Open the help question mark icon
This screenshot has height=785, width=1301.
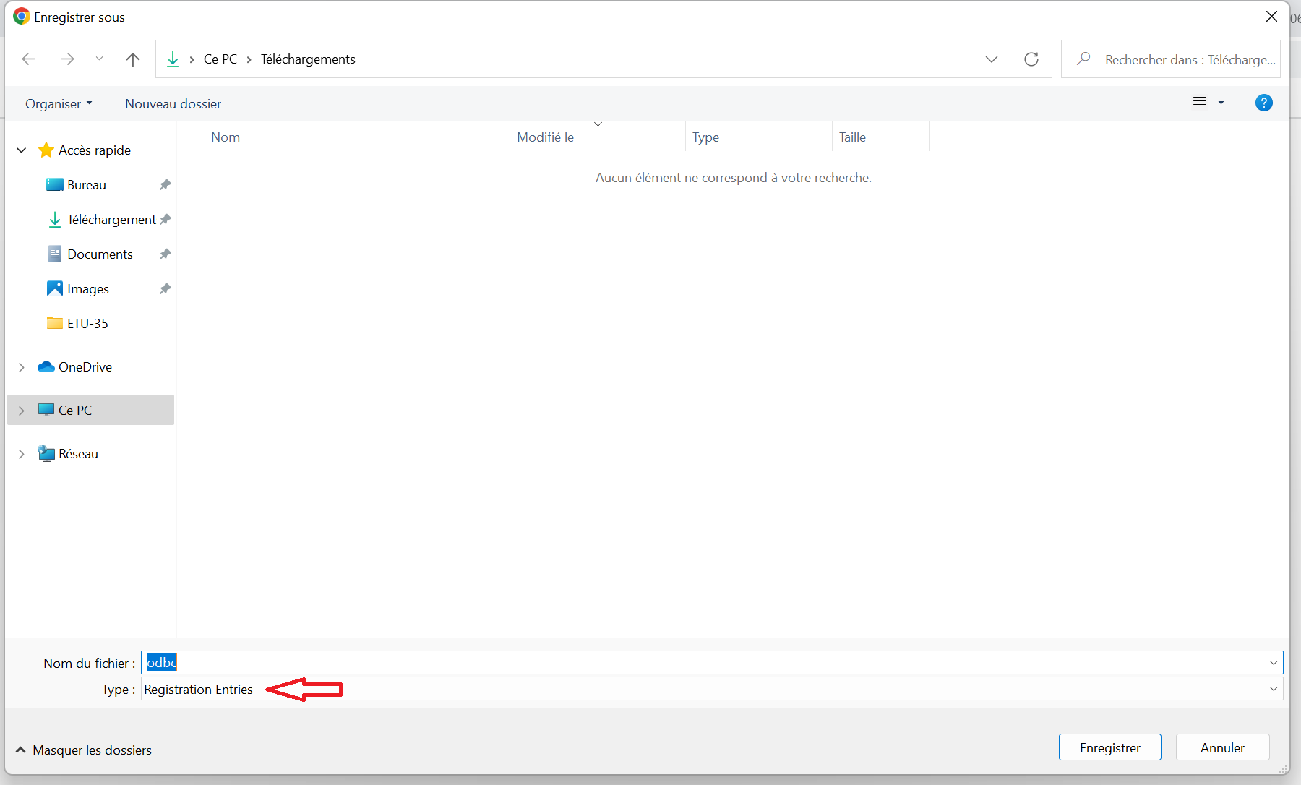tap(1263, 103)
